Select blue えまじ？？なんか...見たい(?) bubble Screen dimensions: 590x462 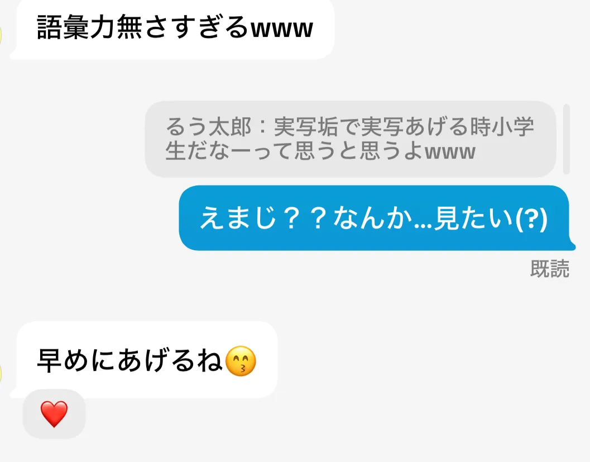(x=377, y=218)
